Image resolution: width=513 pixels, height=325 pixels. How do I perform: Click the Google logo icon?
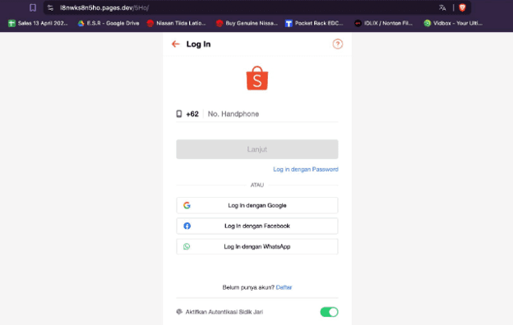coord(187,205)
